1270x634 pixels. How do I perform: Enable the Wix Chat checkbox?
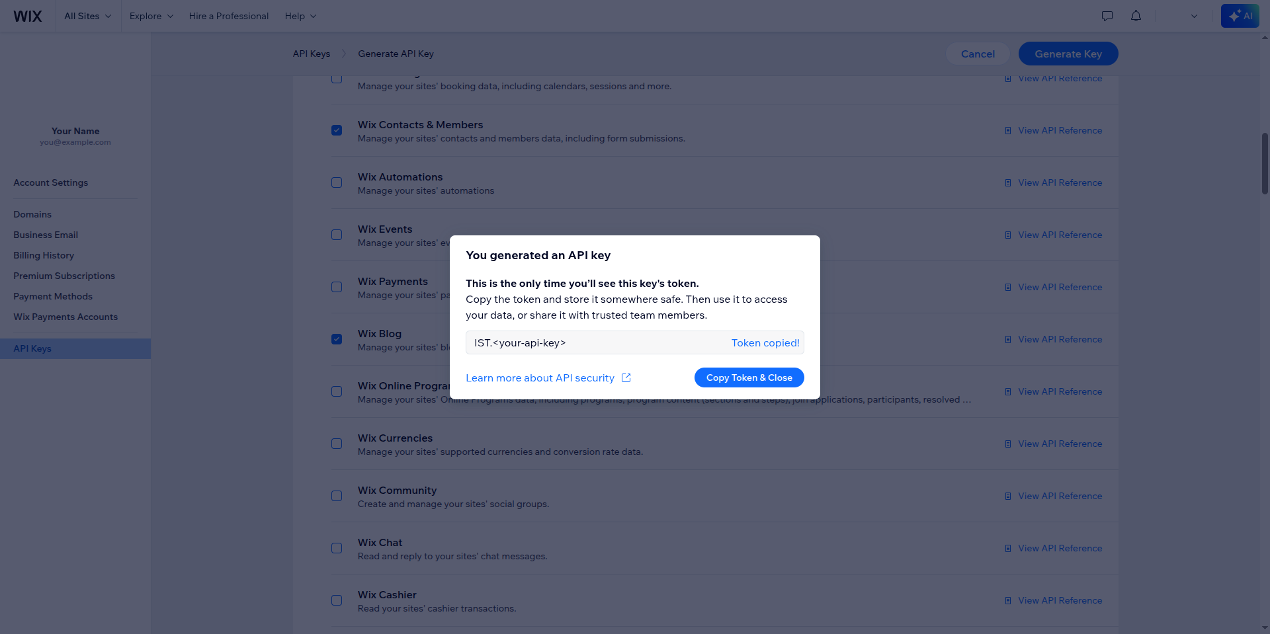[x=337, y=548]
